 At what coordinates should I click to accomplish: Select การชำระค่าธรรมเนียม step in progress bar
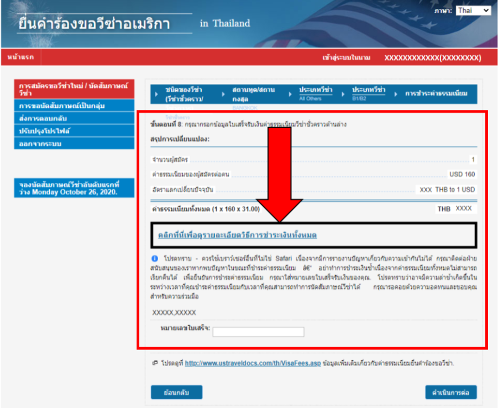(x=436, y=93)
